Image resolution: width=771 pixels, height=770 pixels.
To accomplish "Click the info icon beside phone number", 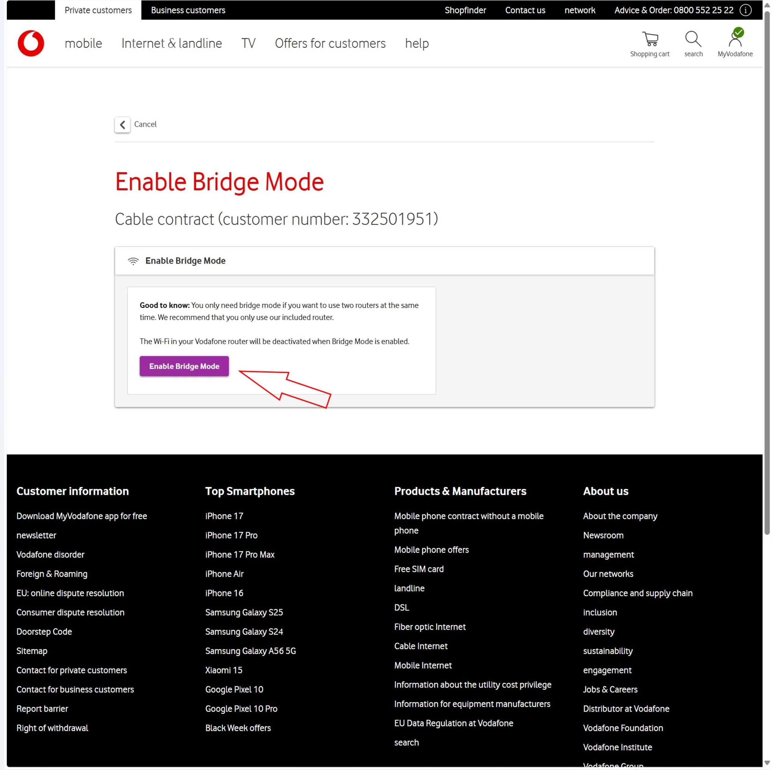I will pos(745,10).
